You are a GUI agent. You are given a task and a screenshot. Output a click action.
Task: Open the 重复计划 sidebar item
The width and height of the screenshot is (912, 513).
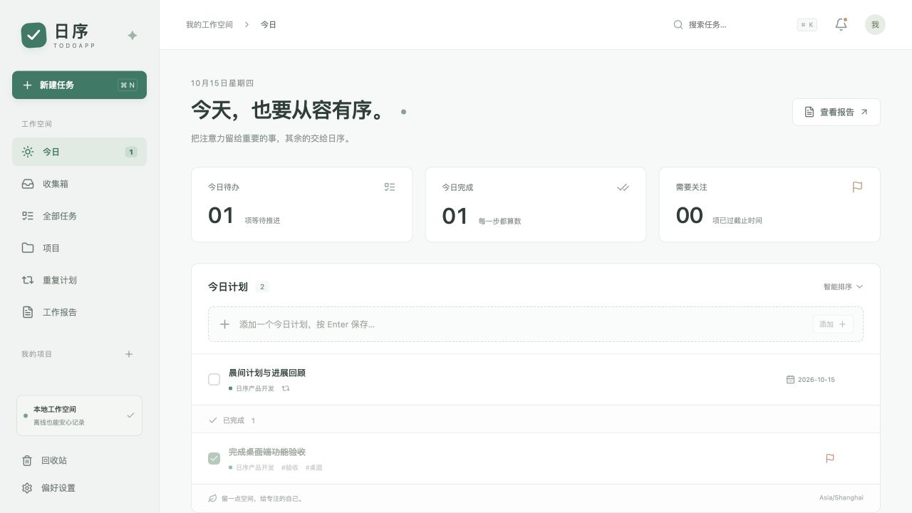tap(79, 280)
